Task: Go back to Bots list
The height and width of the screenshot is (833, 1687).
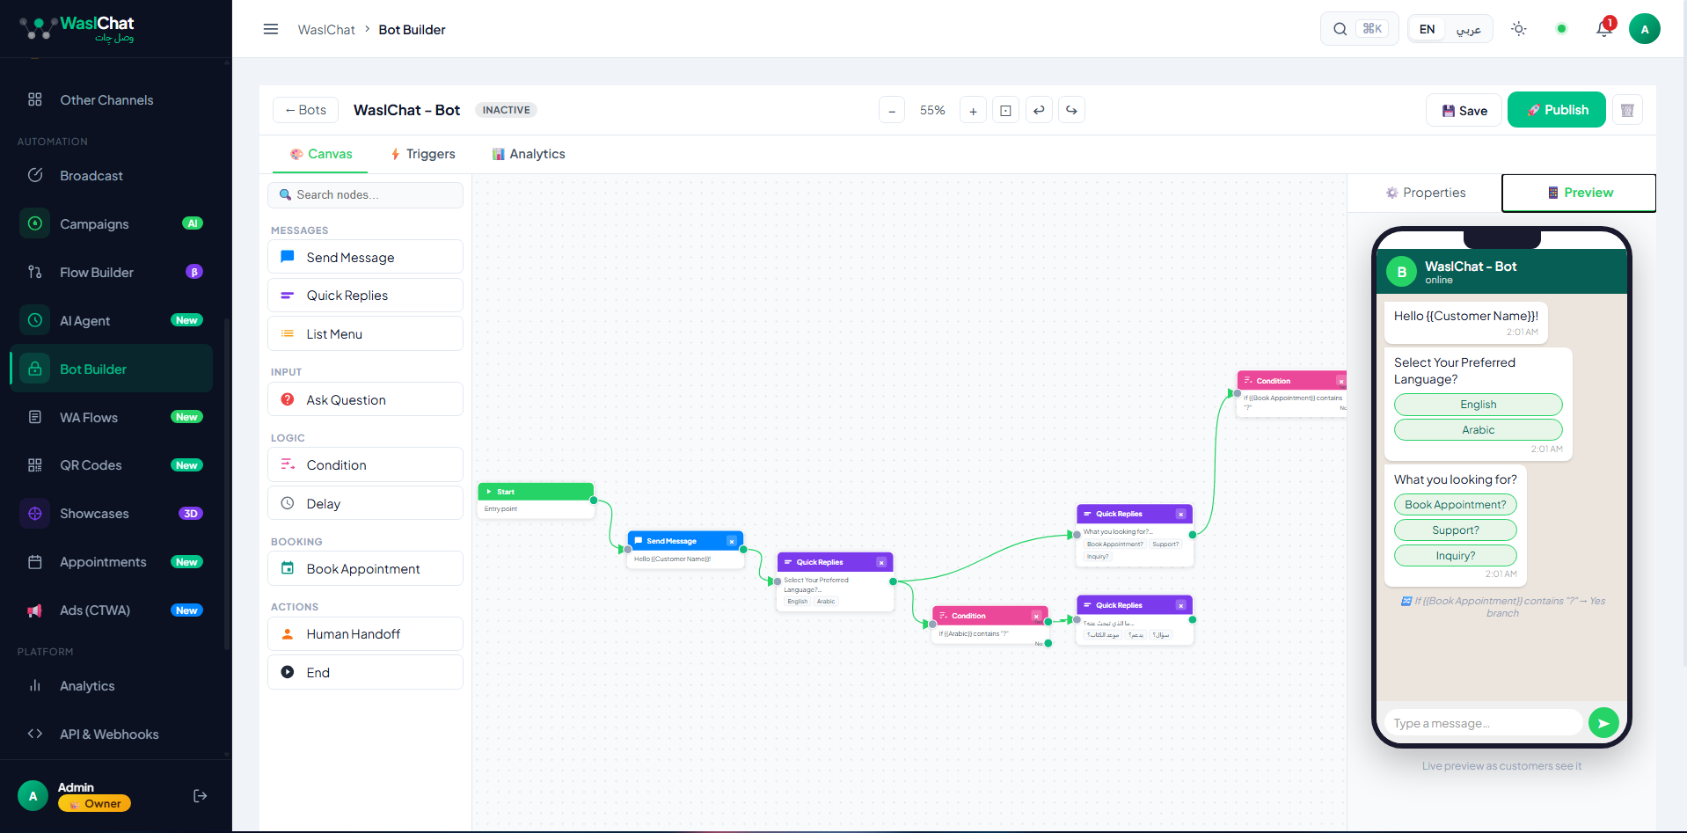Action: (305, 110)
